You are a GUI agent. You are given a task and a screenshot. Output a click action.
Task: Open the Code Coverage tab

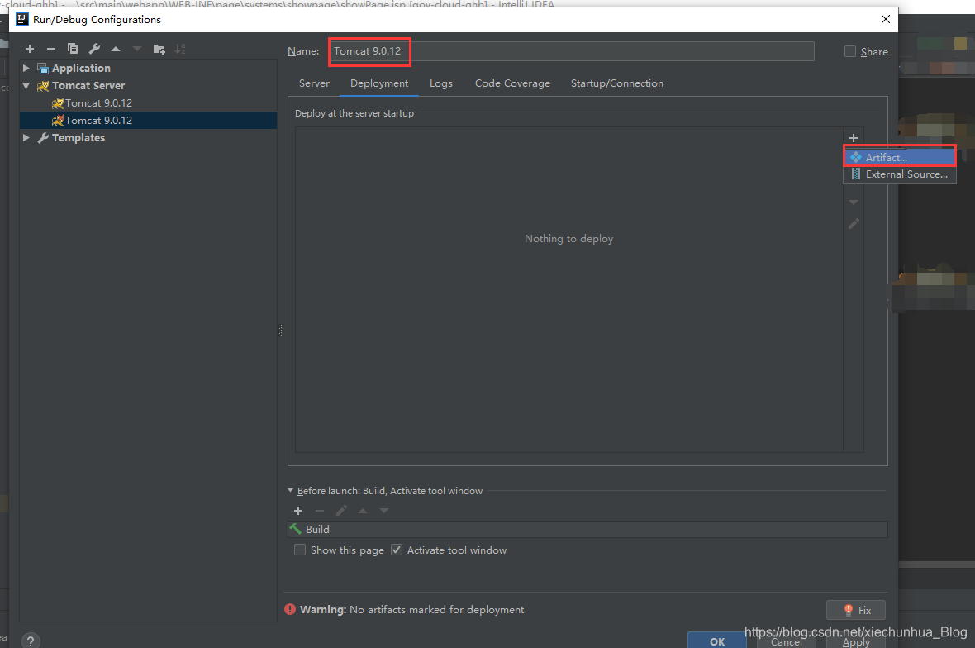(x=512, y=83)
